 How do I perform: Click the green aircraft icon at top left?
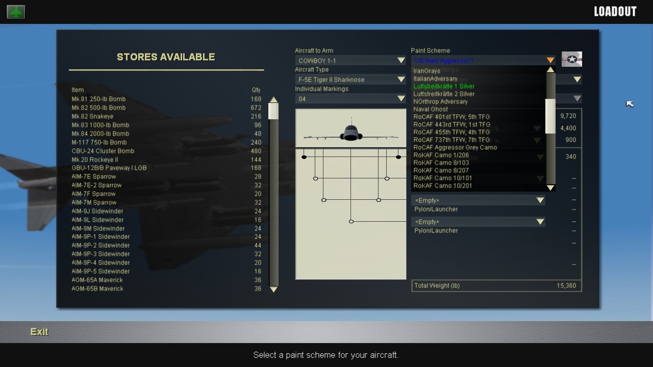tap(16, 12)
